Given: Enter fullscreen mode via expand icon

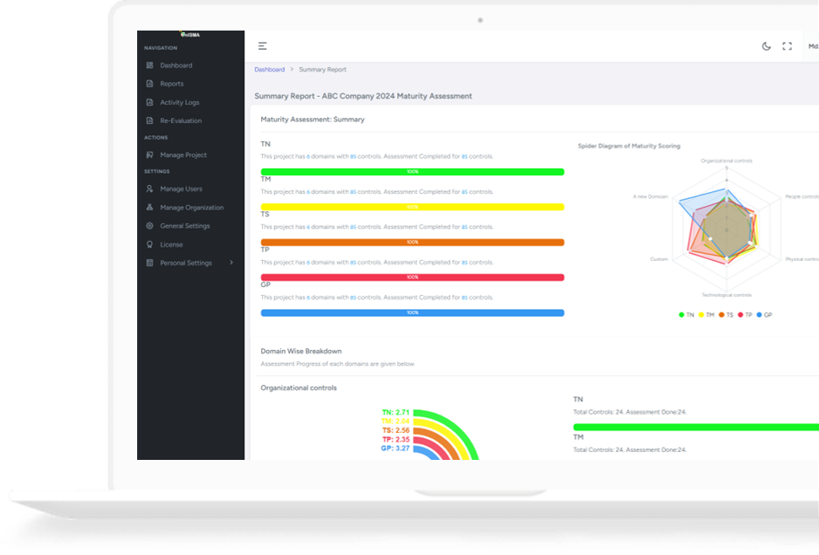Looking at the screenshot, I should (788, 46).
